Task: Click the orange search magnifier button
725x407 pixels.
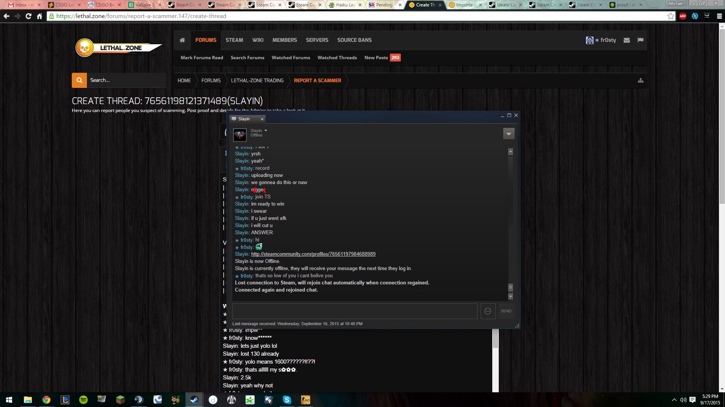Action: pos(79,80)
